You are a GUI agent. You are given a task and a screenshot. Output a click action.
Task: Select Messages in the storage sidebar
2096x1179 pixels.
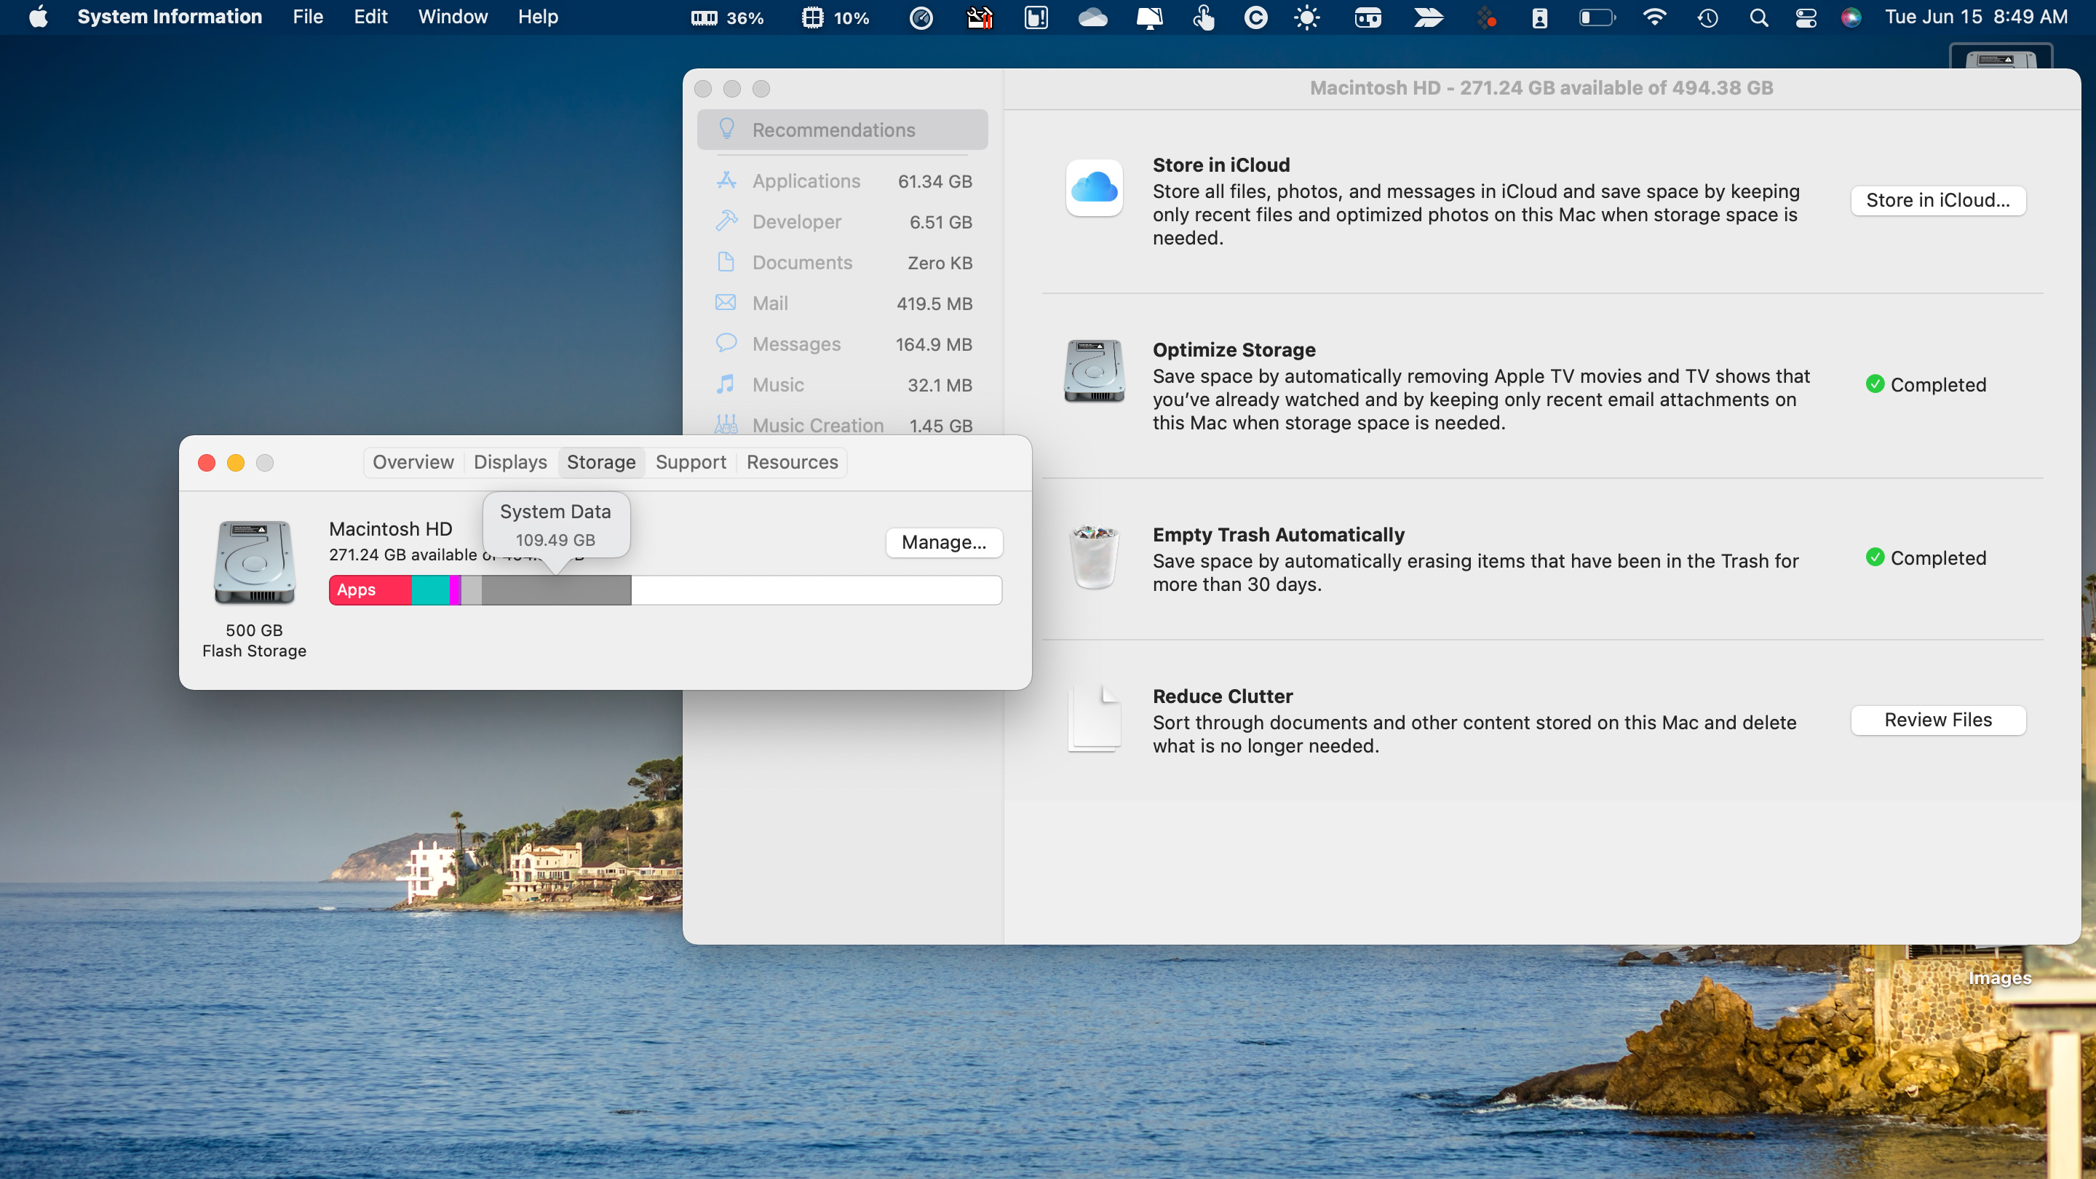[842, 344]
